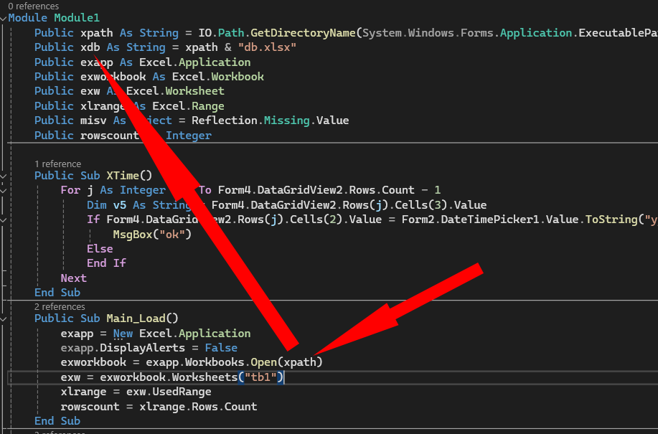Open '1 reference' CodeLens above XTime
658x434 pixels.
(x=58, y=164)
